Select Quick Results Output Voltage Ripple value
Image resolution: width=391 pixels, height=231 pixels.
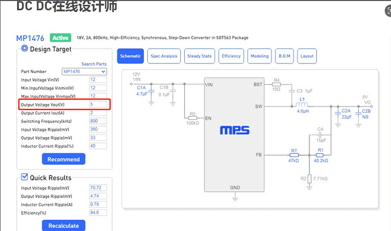(98, 196)
